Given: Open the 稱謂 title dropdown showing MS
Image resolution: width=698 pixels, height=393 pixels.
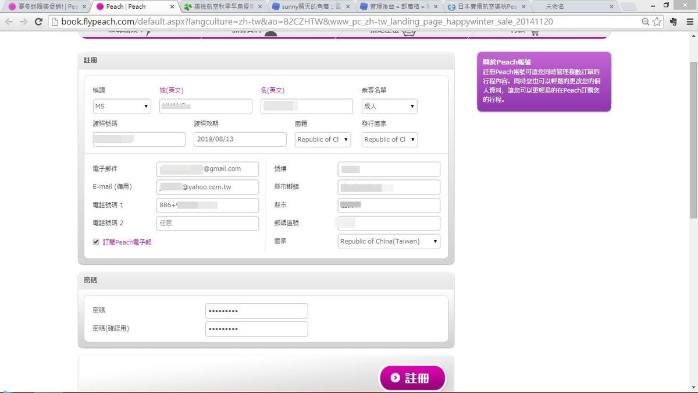Looking at the screenshot, I should point(122,107).
